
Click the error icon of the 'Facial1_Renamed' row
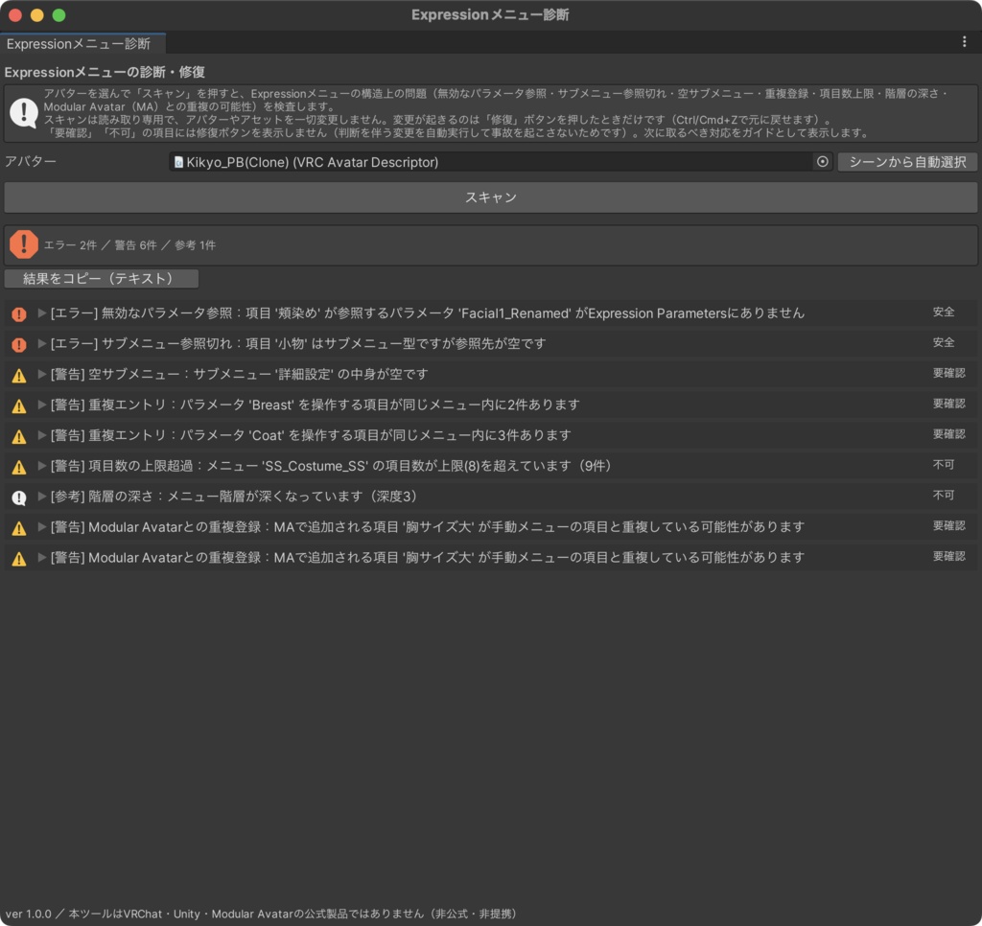(x=19, y=313)
